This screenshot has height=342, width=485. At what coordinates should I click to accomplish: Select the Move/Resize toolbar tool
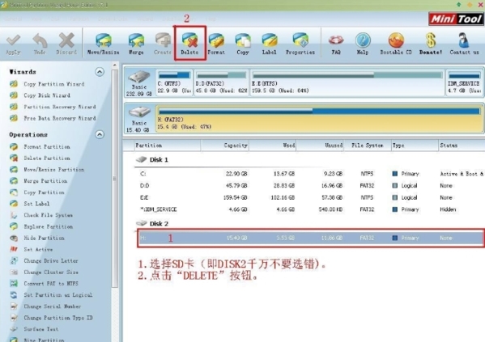[104, 44]
